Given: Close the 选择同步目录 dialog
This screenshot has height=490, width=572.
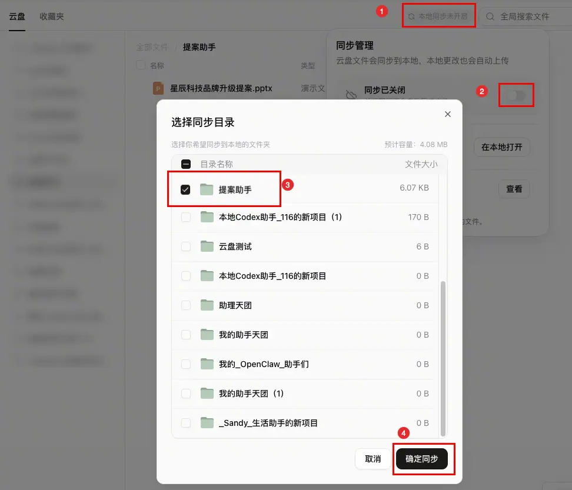Looking at the screenshot, I should click(x=448, y=114).
